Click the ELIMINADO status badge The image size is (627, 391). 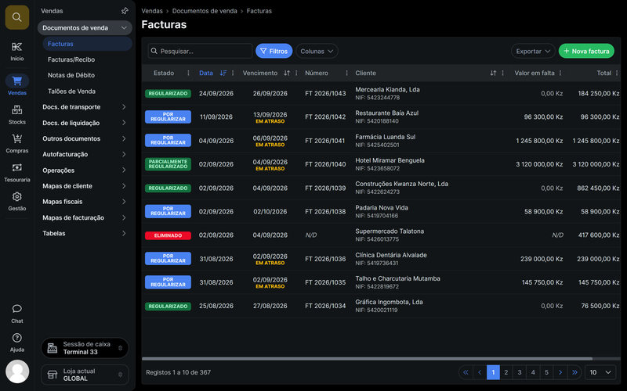point(168,235)
